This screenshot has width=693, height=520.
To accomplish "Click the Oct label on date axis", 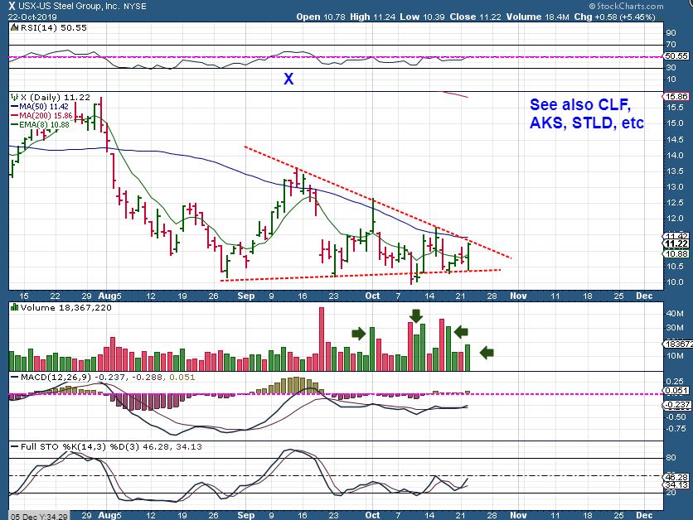I will coord(372,294).
